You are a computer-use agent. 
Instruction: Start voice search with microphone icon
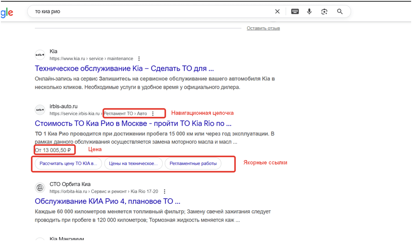[x=309, y=11]
